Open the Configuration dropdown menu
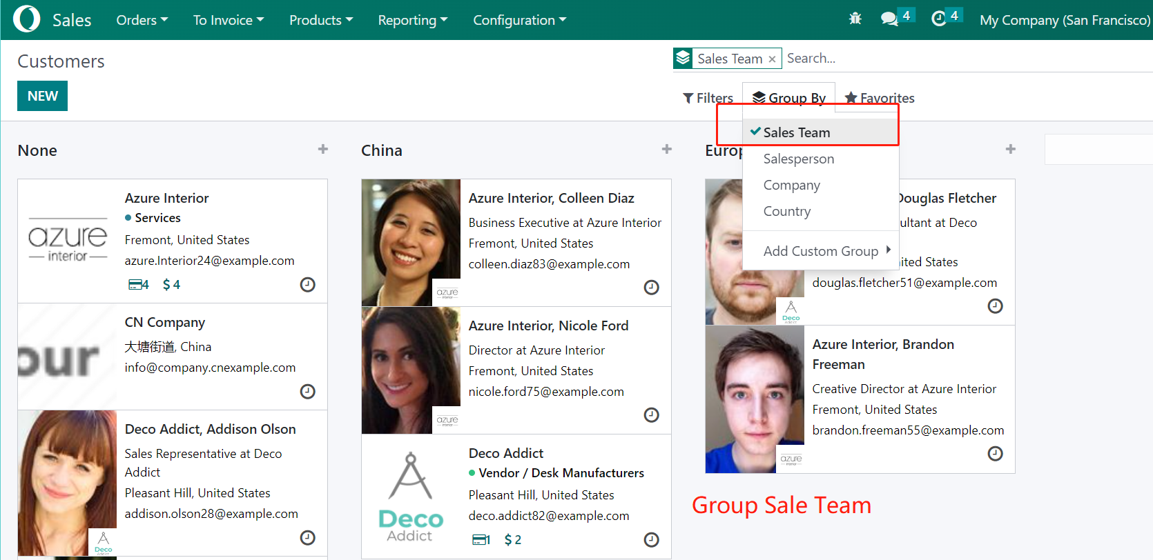The height and width of the screenshot is (560, 1153). coord(520,20)
